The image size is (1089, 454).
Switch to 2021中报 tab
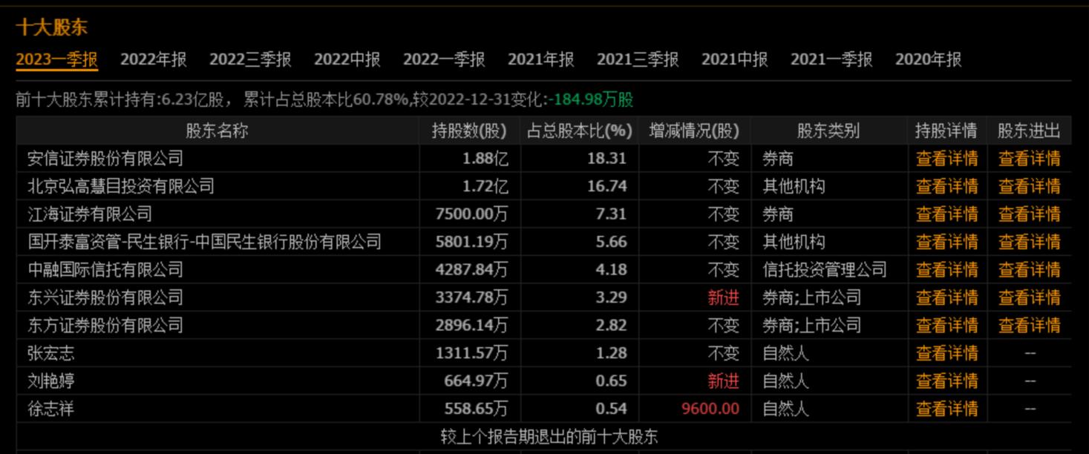point(735,59)
